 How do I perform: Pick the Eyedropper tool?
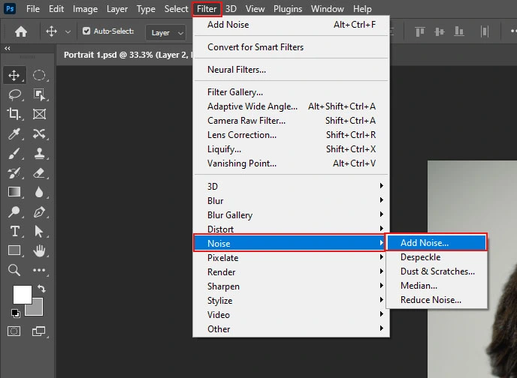(14, 133)
